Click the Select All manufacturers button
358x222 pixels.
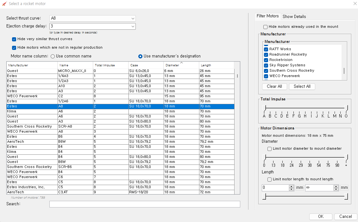click(302, 87)
